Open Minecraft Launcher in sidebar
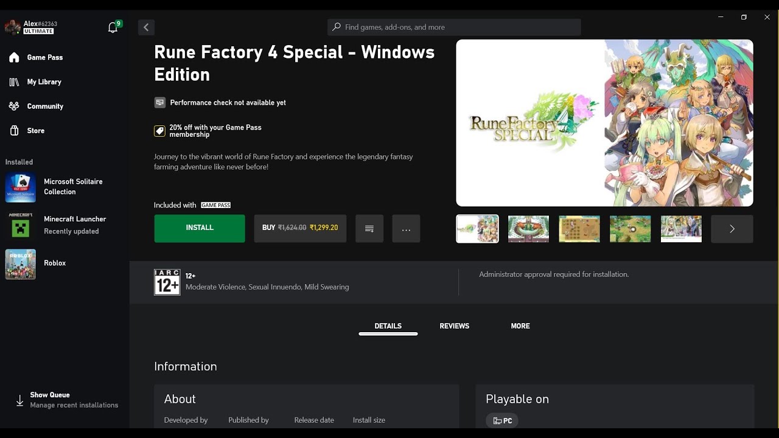Screen dimensions: 779x438 click(x=63, y=225)
